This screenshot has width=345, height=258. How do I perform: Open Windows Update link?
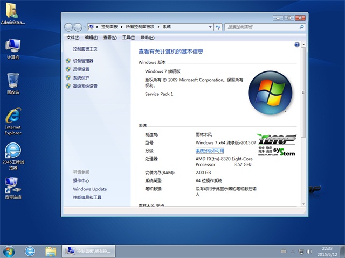[90, 189]
